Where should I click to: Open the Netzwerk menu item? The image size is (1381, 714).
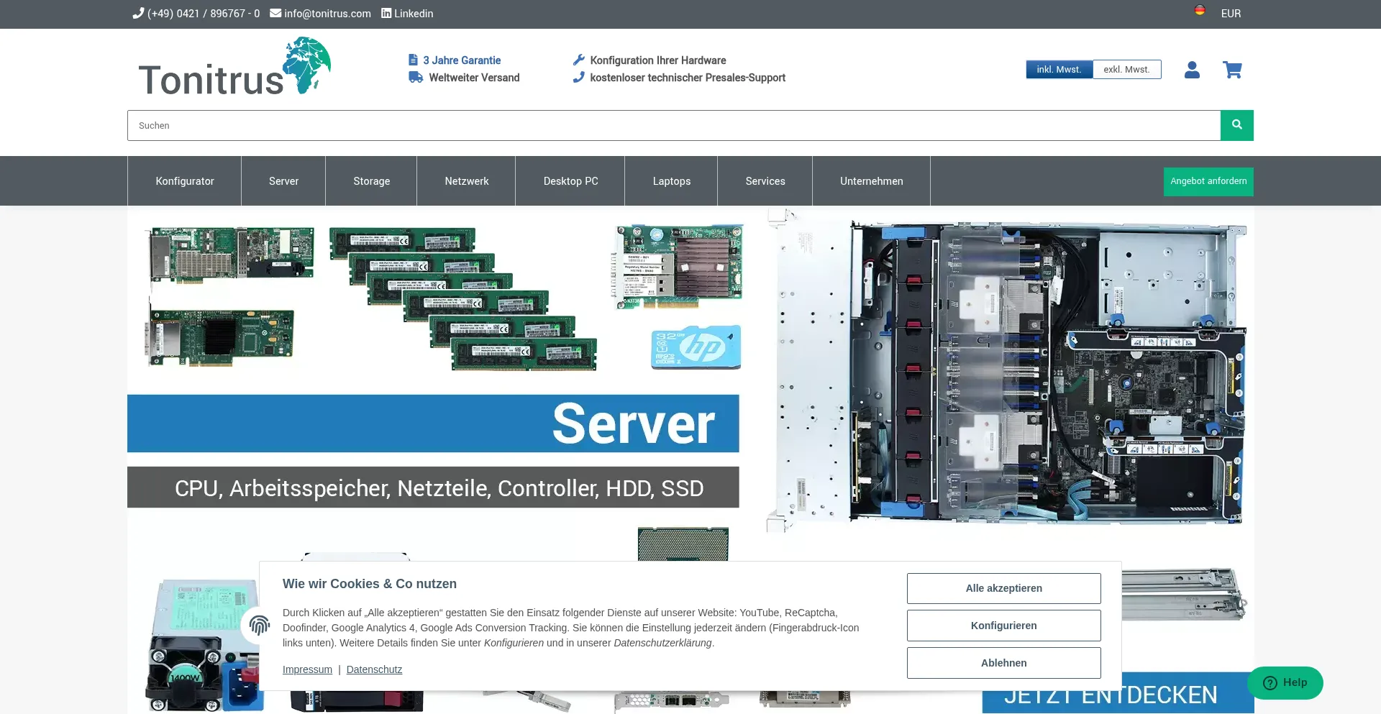click(x=466, y=181)
